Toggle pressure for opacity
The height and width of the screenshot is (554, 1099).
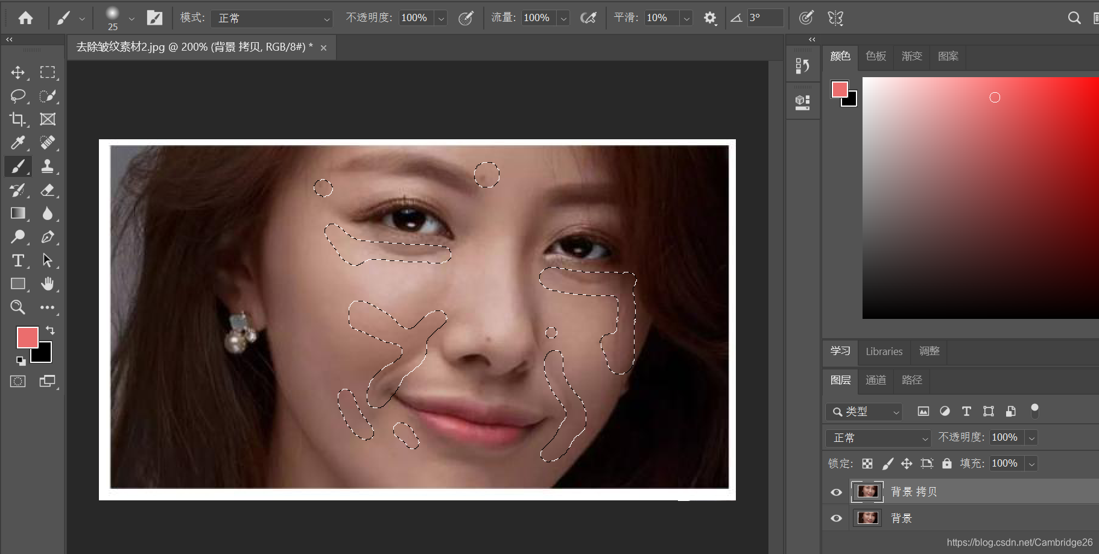pyautogui.click(x=466, y=18)
